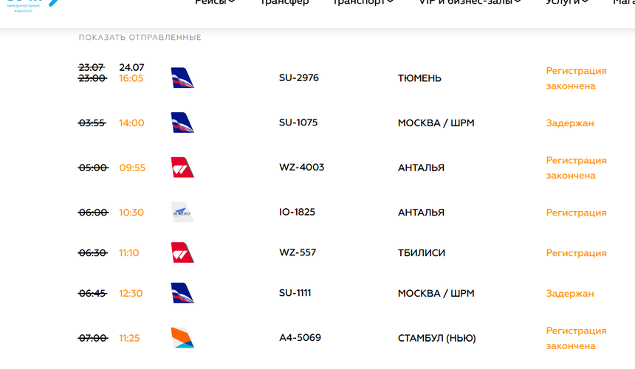
Task: Open the Трансфер menu item
Action: pos(284,2)
